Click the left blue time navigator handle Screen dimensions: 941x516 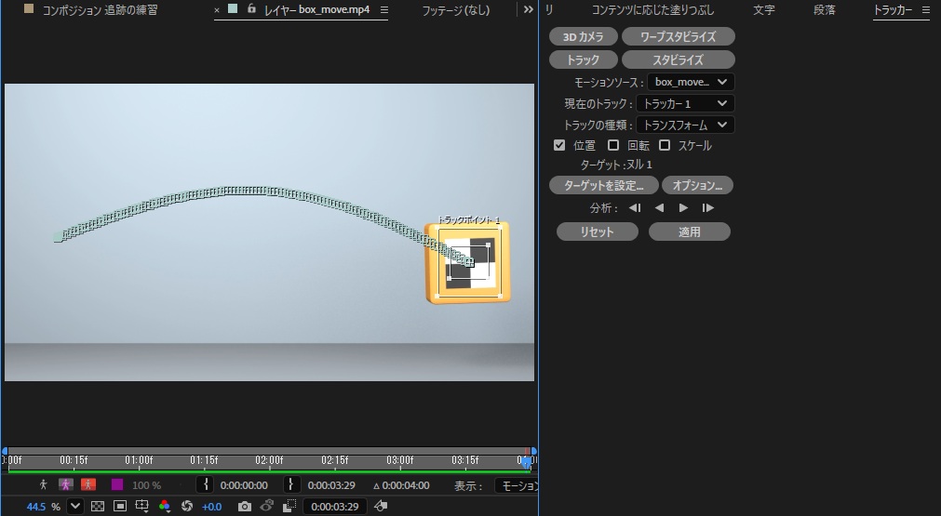tap(5, 451)
